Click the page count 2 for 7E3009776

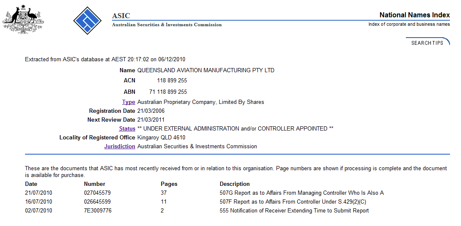pos(162,210)
